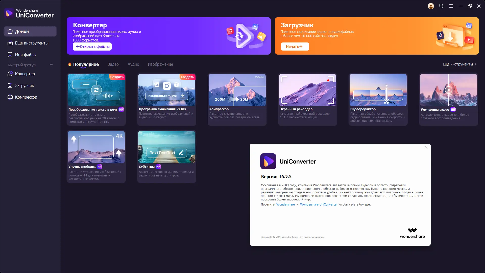Open the user account profile icon
485x273 pixels.
pyautogui.click(x=431, y=6)
